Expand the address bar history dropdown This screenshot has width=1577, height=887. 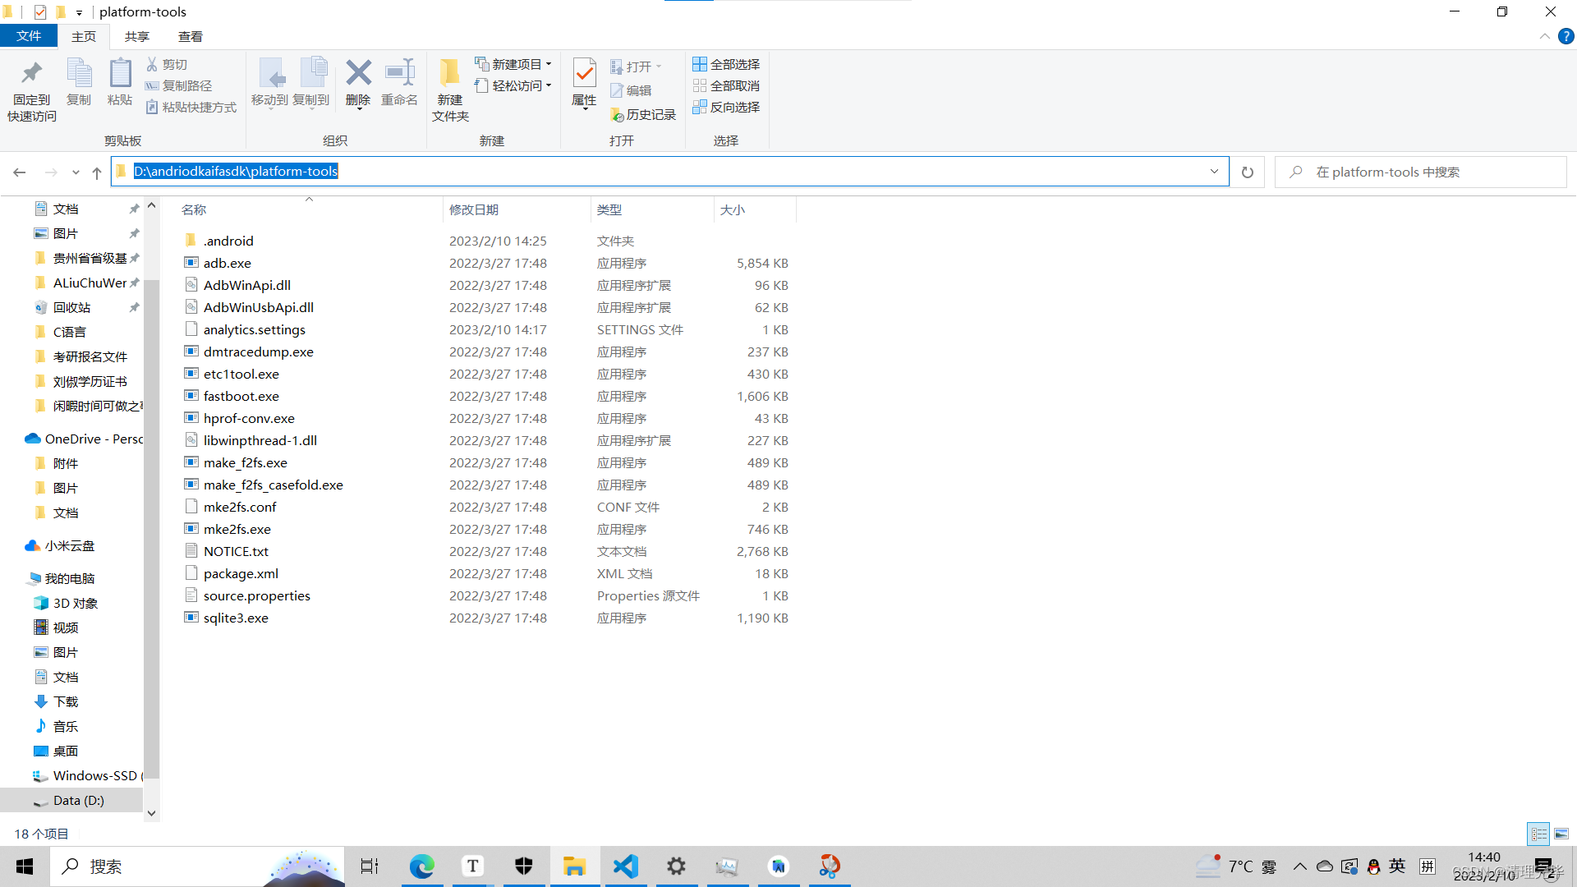[x=1214, y=172]
